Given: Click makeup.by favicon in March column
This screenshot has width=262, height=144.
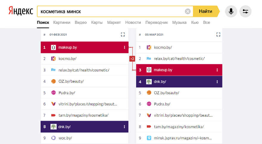Looking at the screenshot, I should [149, 70].
